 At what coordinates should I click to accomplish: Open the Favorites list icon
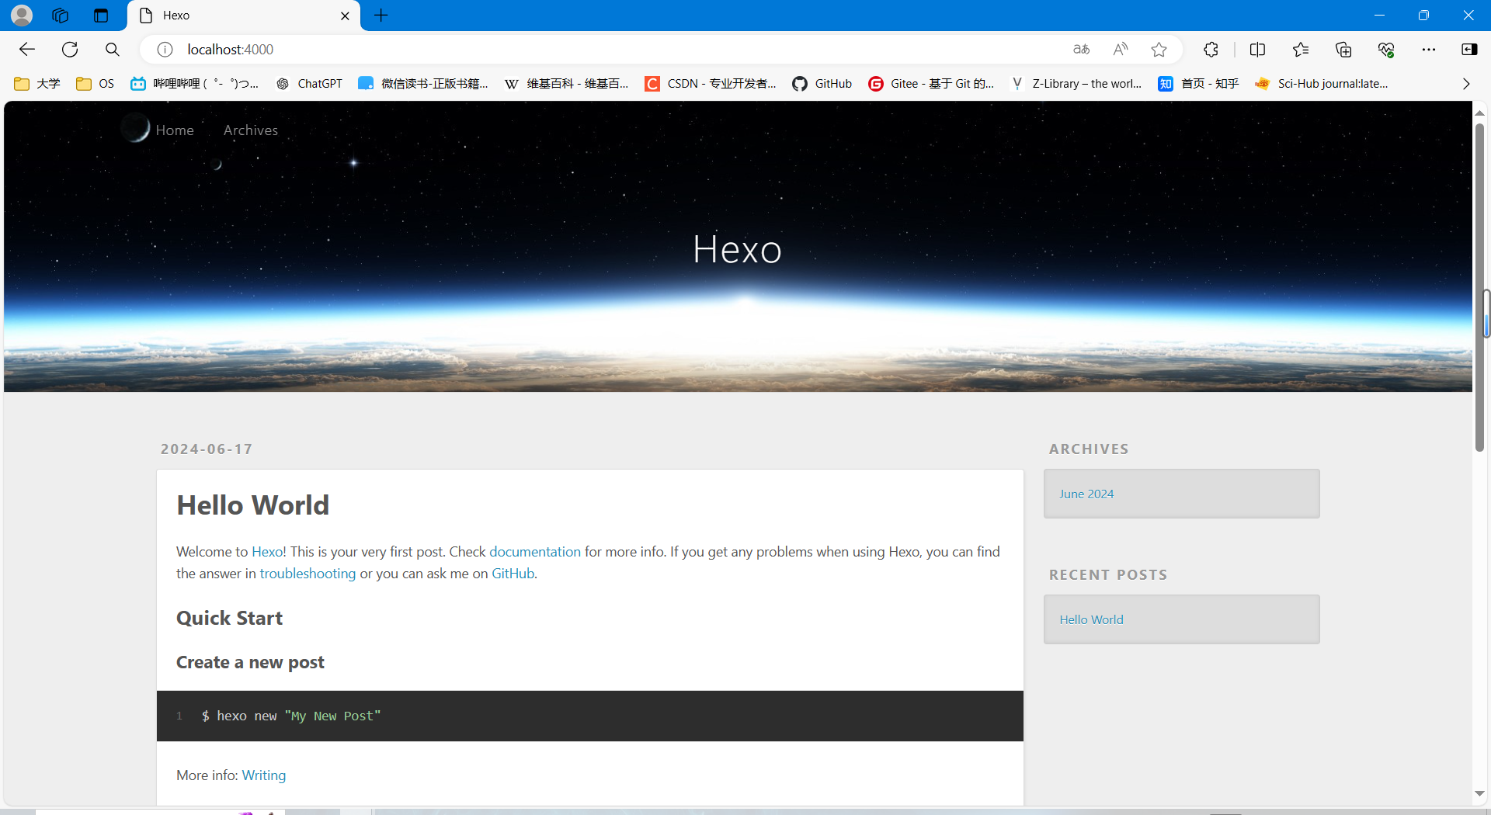[x=1301, y=50]
